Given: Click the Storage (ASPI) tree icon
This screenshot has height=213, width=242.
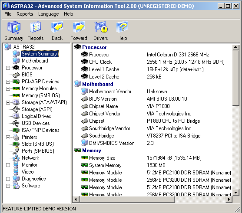Looking at the screenshot, I should click(x=16, y=109).
